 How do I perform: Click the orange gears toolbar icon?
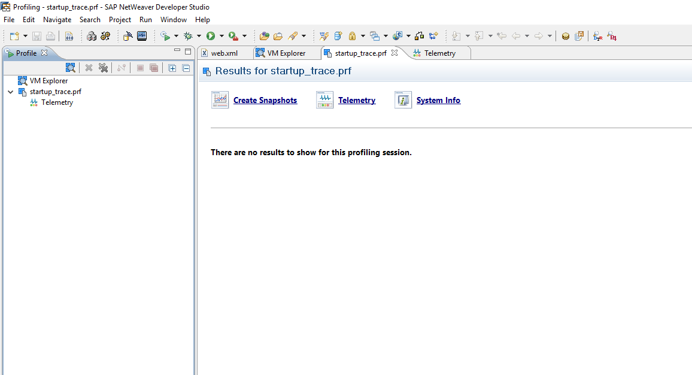coord(105,36)
